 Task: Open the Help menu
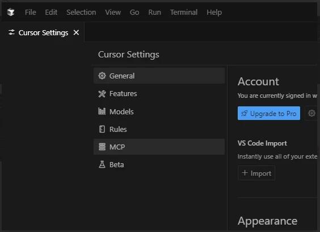coord(214,13)
